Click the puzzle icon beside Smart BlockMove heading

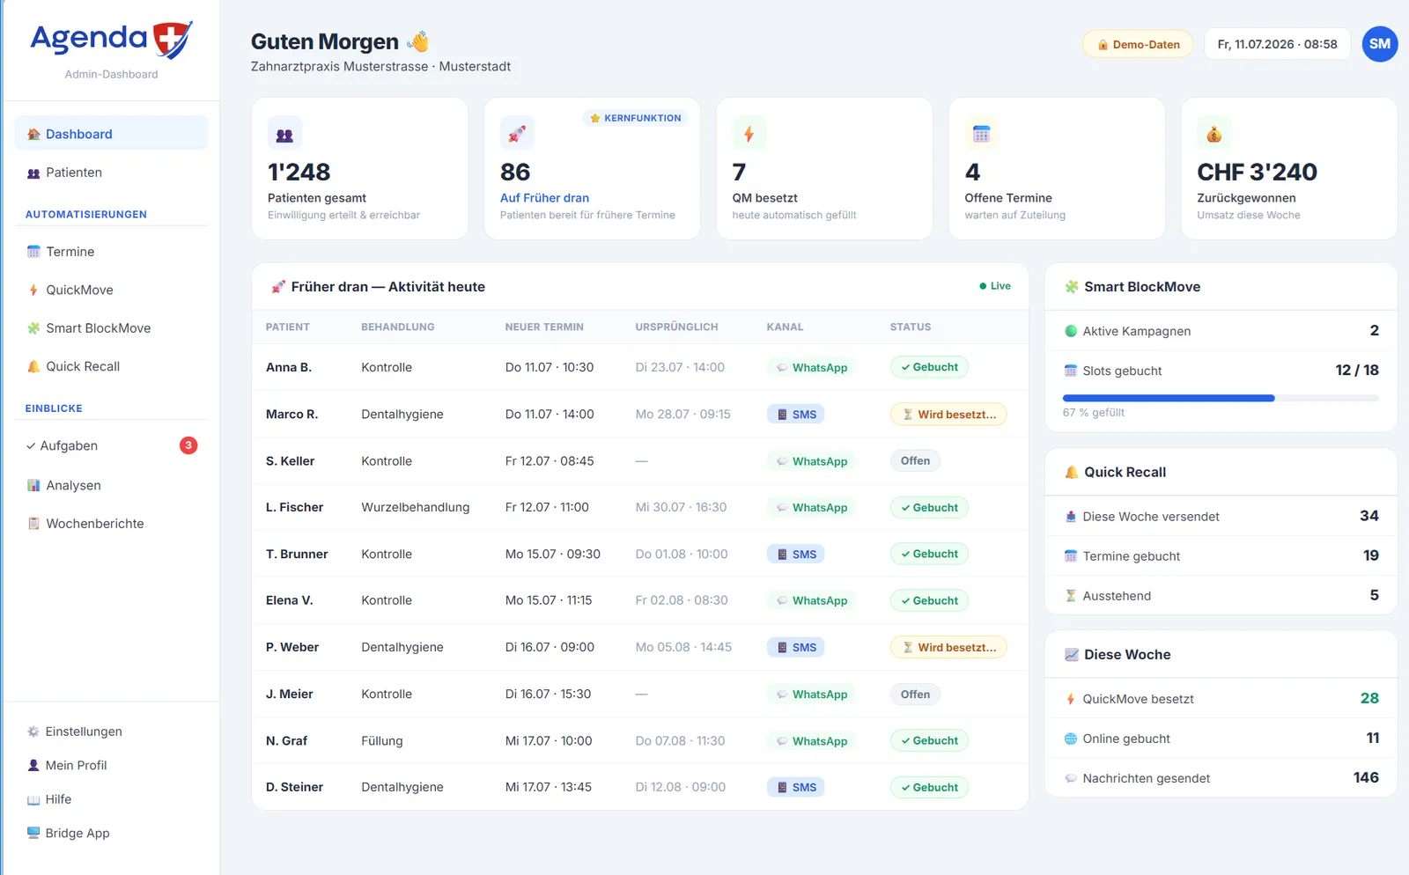coord(1072,287)
